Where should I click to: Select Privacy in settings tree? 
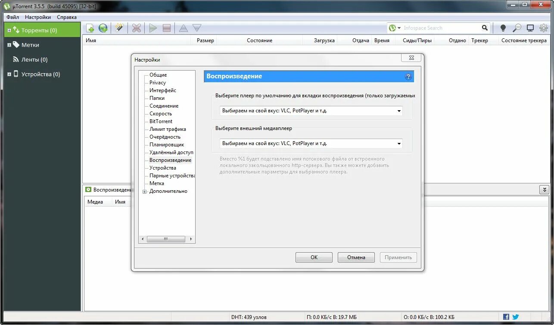click(158, 83)
